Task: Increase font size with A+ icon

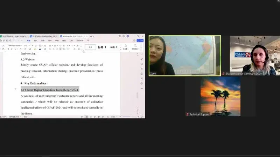Action: click(x=33, y=46)
